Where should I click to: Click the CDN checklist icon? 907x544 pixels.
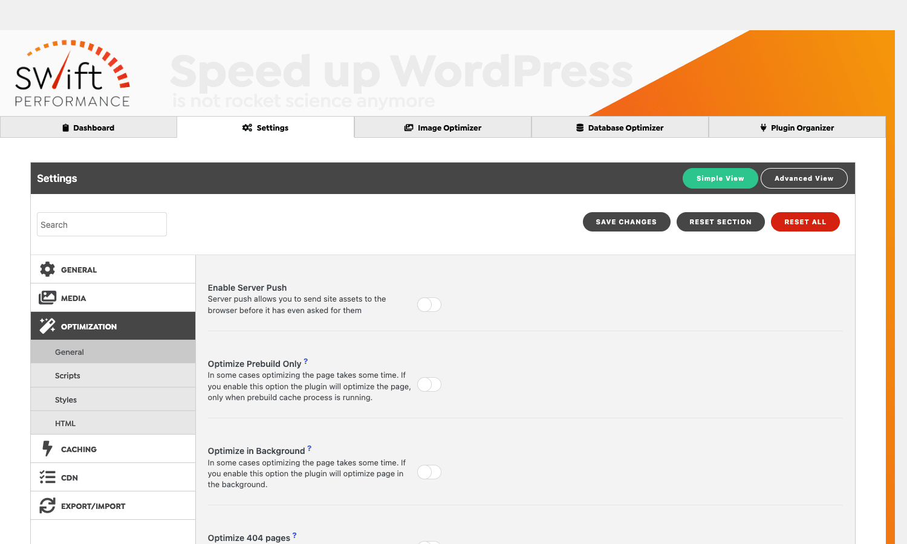click(x=47, y=477)
